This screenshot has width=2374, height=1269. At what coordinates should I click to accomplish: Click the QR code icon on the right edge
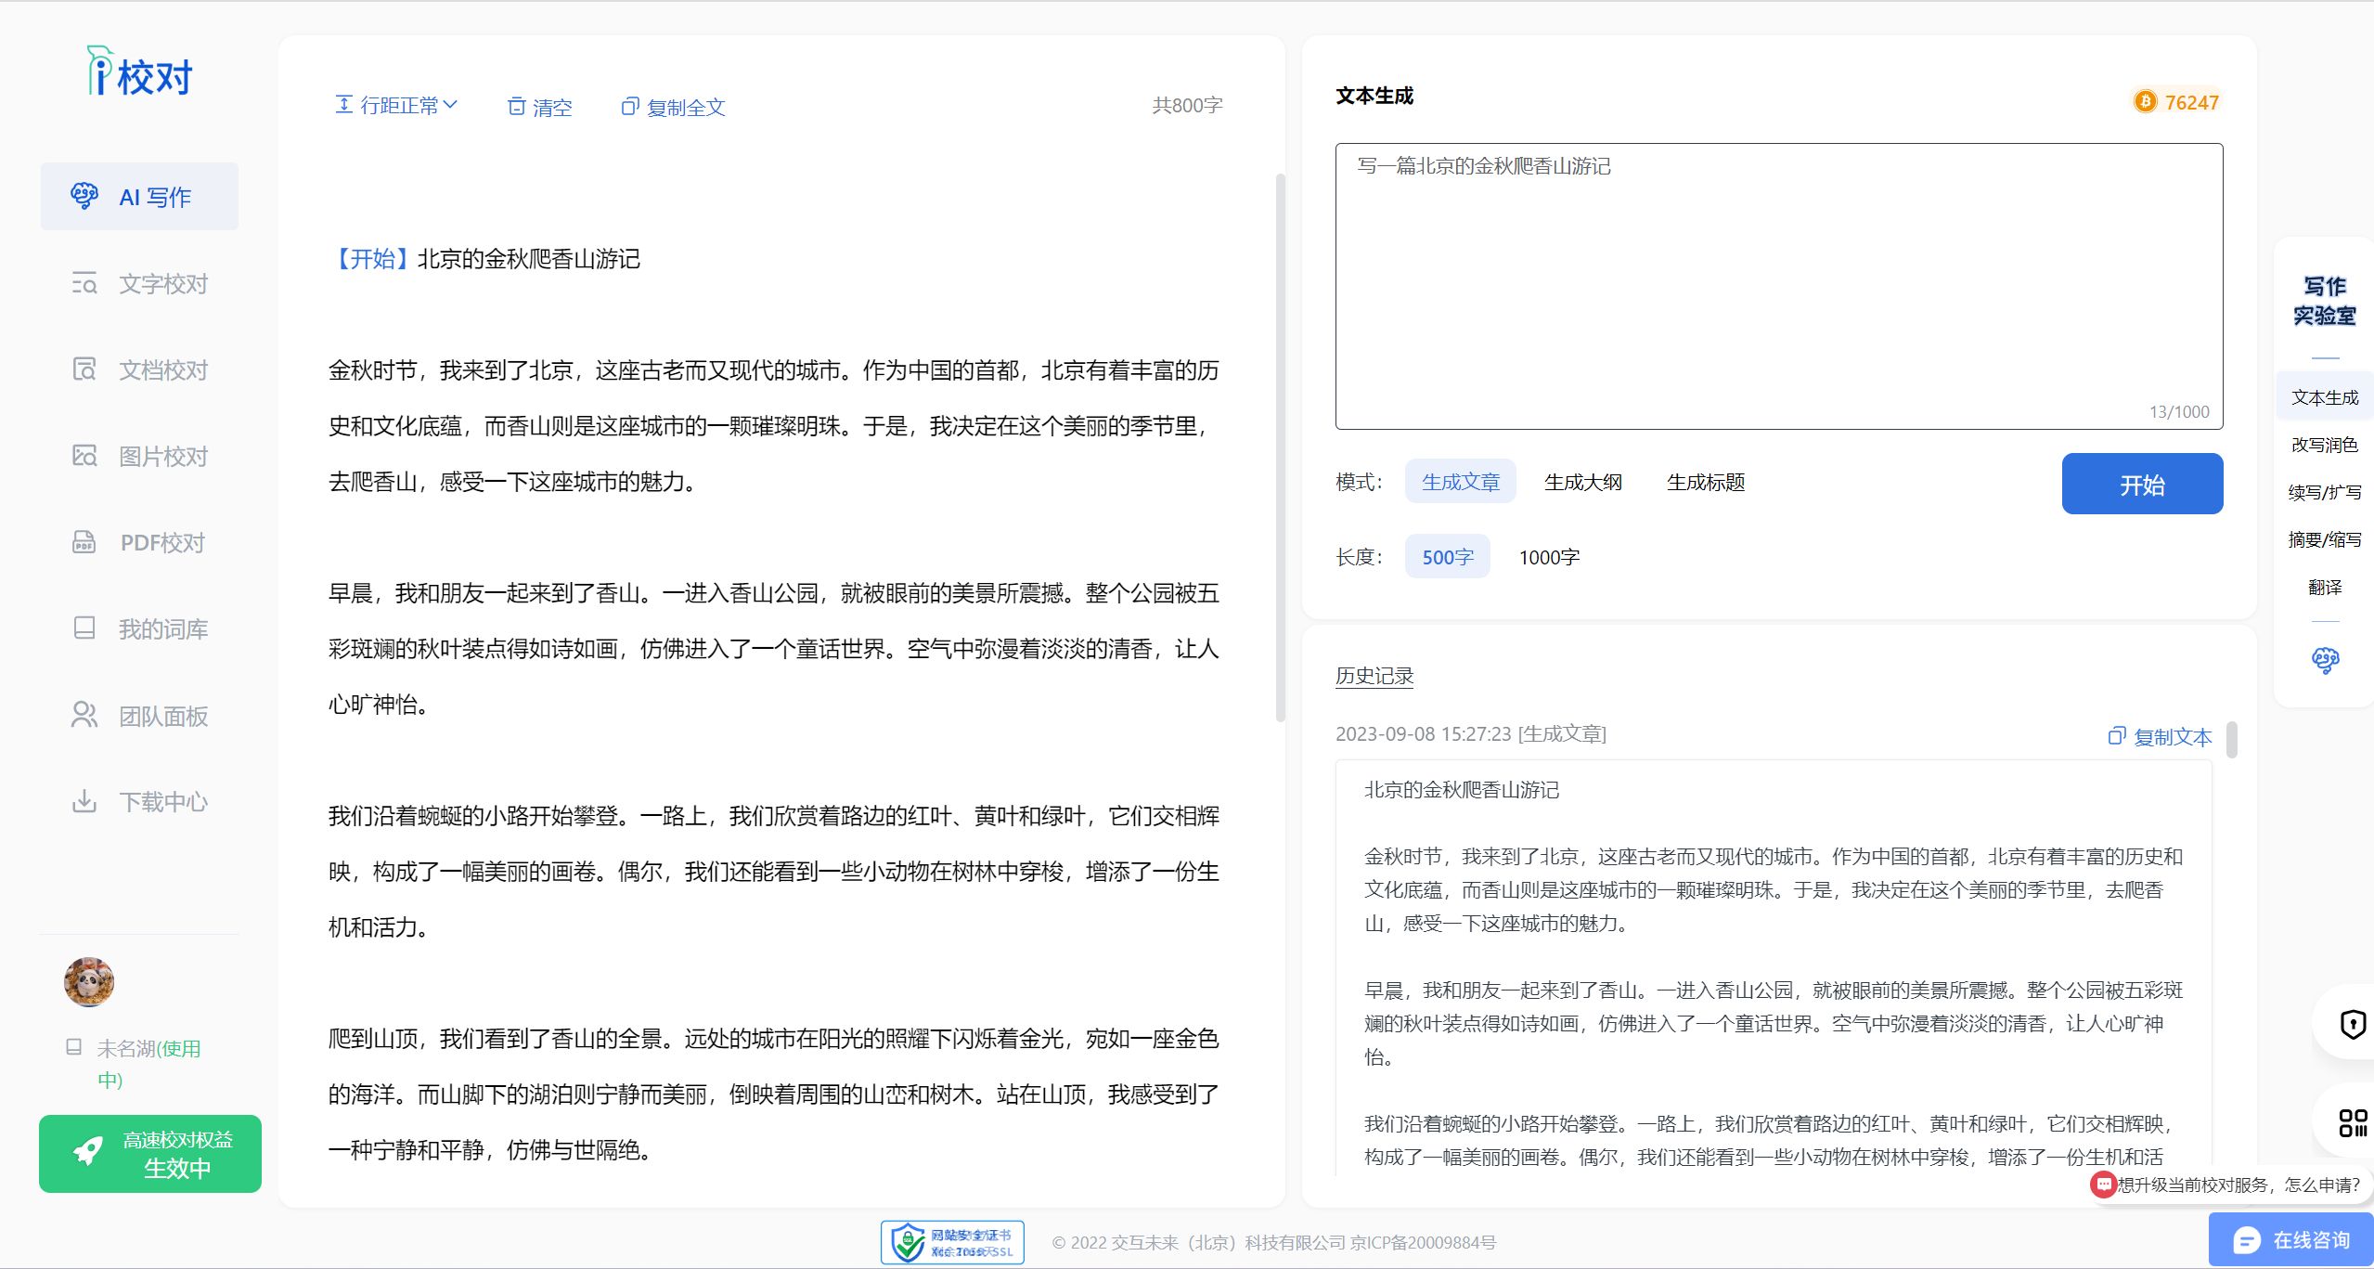2353,1123
